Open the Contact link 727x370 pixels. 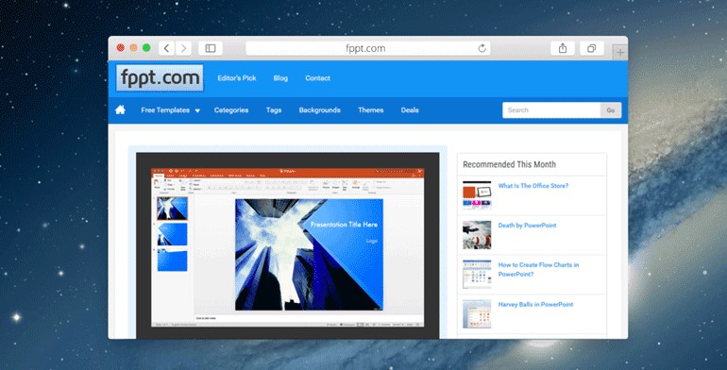pyautogui.click(x=317, y=78)
